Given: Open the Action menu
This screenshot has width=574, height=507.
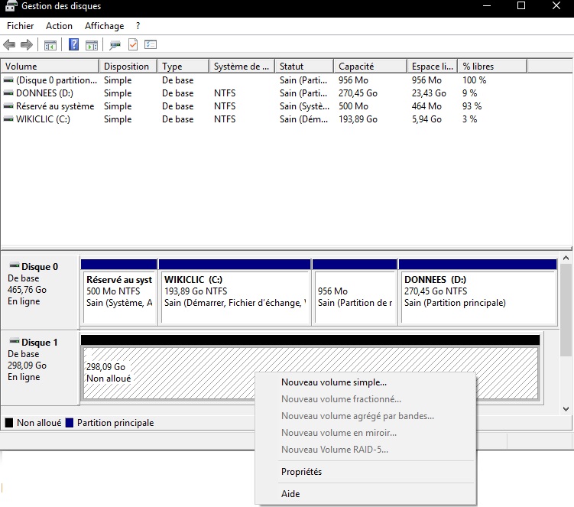Looking at the screenshot, I should coord(59,26).
